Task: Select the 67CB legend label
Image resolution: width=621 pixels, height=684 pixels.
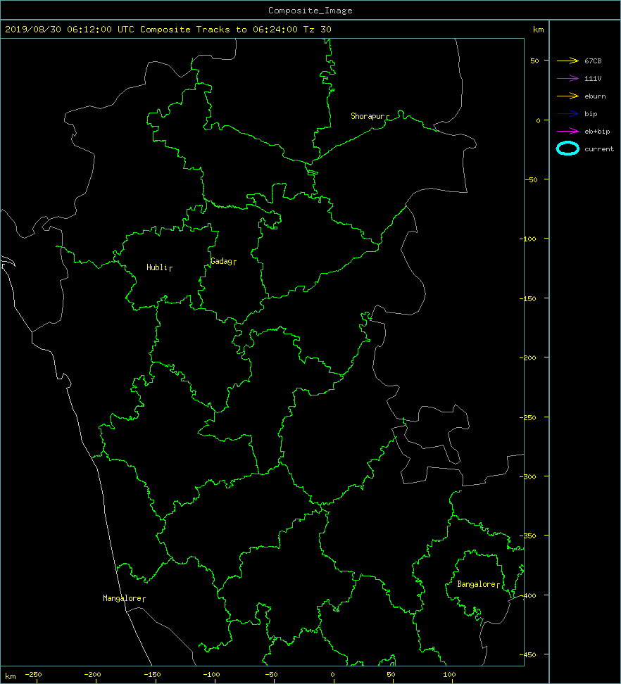Action: point(593,61)
